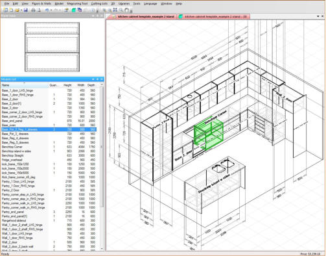Screen dimensions: 326x256
Task: Click the Open folder toolbar icon
Action: pyautogui.click(x=17, y=10)
